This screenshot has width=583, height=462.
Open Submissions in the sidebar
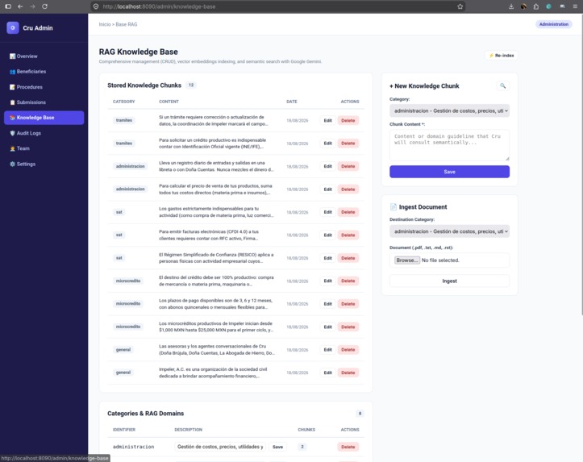pyautogui.click(x=44, y=102)
